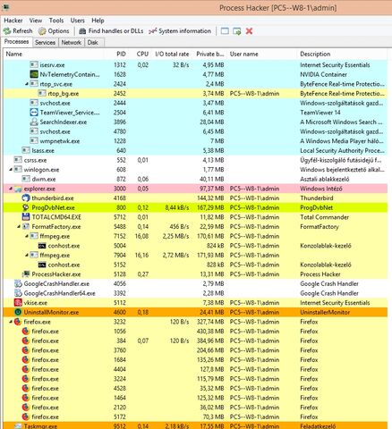
Task: Select the Taskmgr.exe process row
Action: [x=195, y=425]
